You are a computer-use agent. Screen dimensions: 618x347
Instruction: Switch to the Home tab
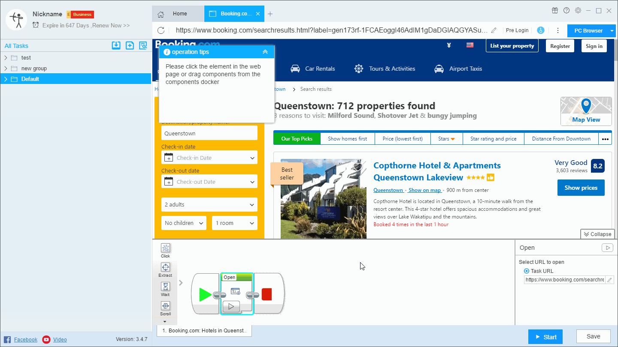pyautogui.click(x=178, y=14)
